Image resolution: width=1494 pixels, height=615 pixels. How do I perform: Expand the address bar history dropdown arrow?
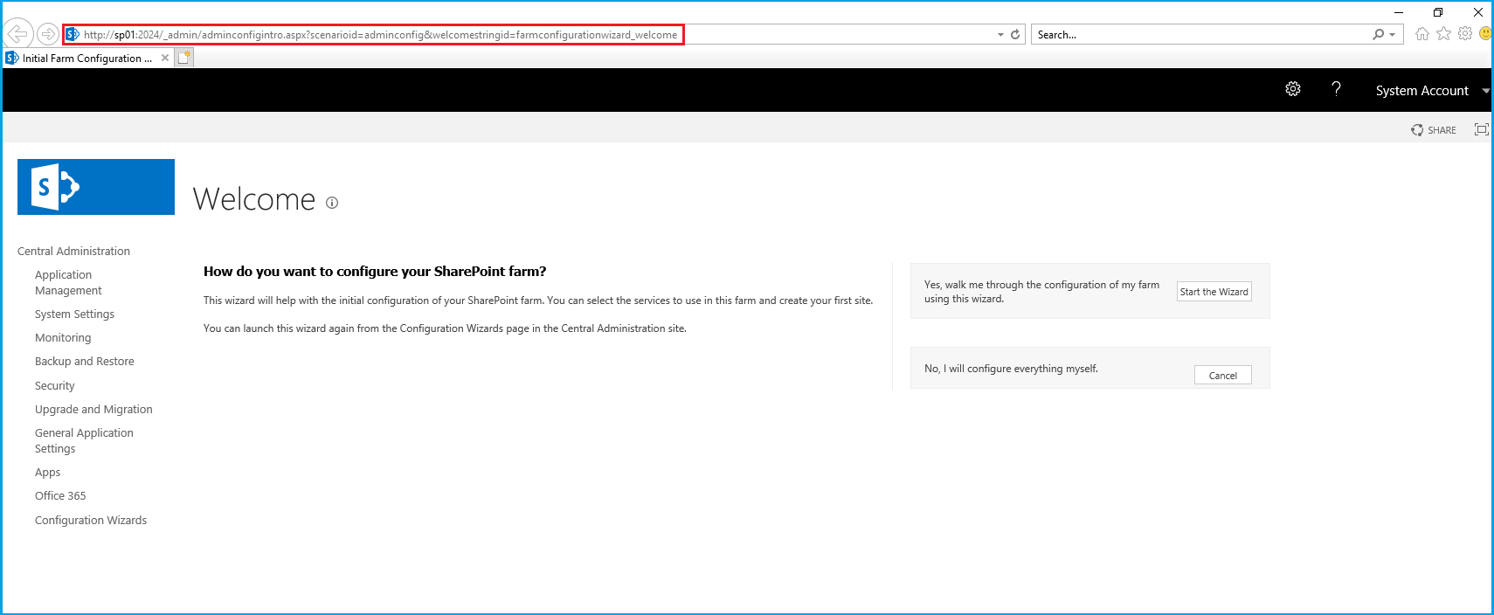1000,35
